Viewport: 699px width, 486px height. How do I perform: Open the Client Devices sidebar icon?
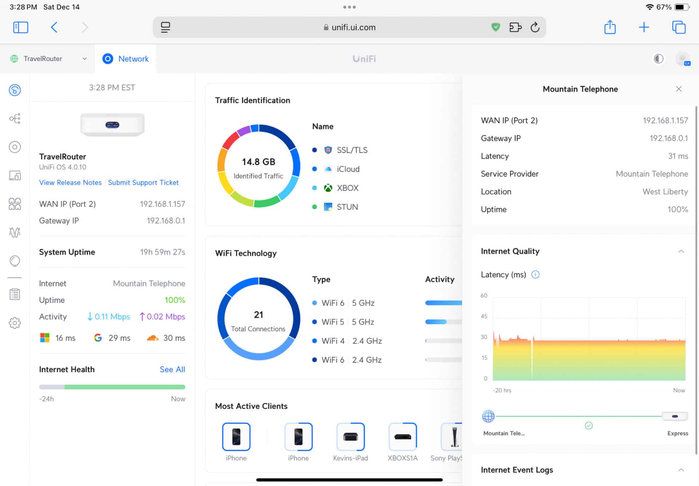[x=15, y=176]
